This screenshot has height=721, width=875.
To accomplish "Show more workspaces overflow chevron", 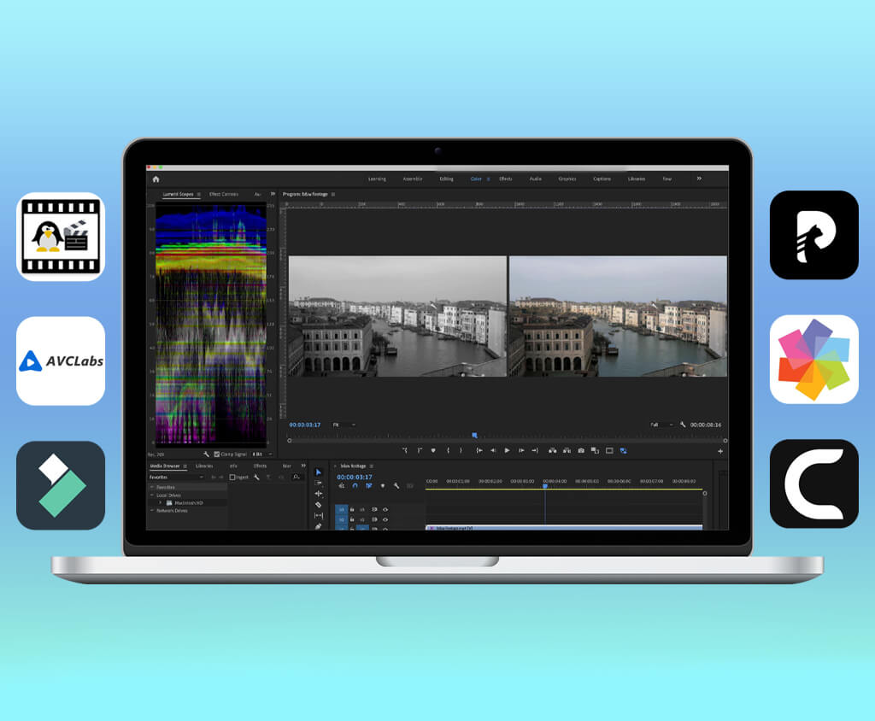I will [x=699, y=179].
